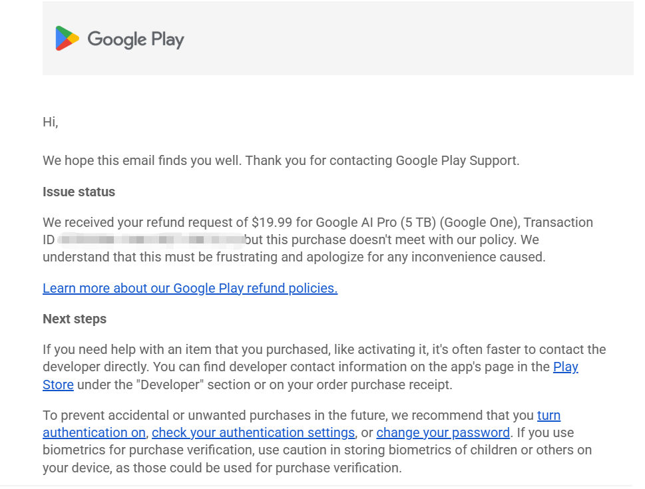
Task: Click the biometrics purchase verification sentence
Action: [317, 450]
